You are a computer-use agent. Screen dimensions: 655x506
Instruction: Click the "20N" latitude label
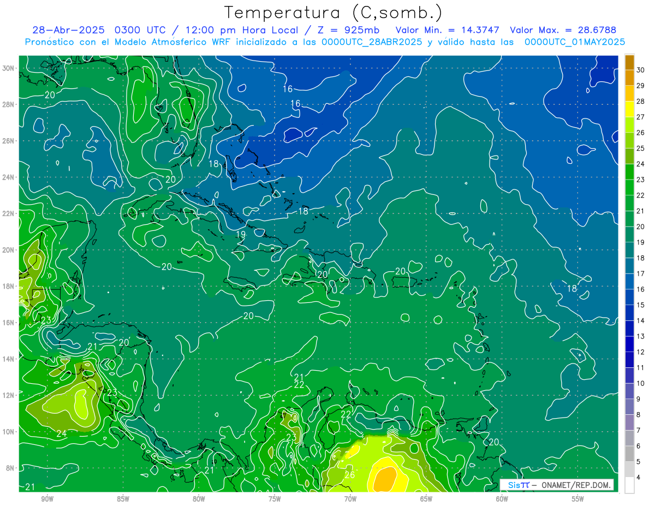(x=9, y=250)
